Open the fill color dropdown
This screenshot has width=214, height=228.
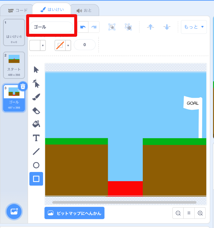click(x=38, y=46)
